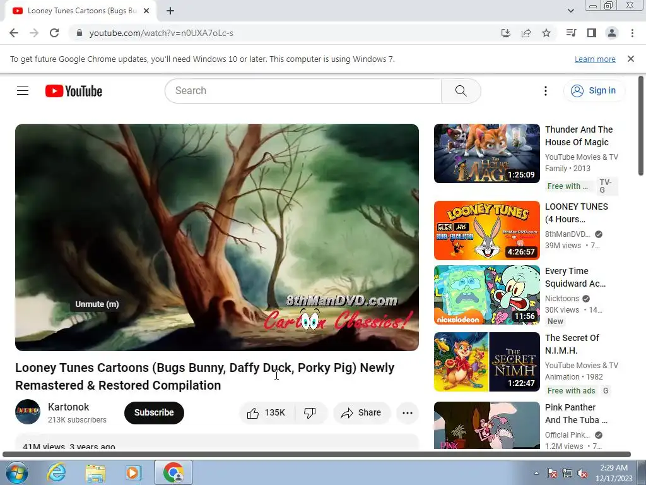This screenshot has height=485, width=646.
Task: Click the Looney Tunes video player
Action: 217,237
